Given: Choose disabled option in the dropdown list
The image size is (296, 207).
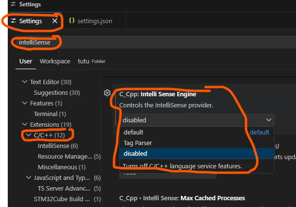Looking at the screenshot, I should pyautogui.click(x=197, y=153).
